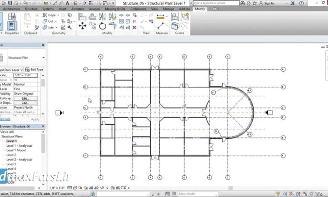The image size is (328, 197).
Task: Select Measure Between Two References icon
Action: coord(161,26)
